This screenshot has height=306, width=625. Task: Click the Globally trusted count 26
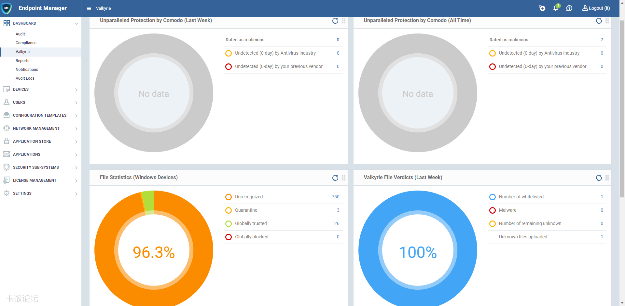tap(337, 223)
